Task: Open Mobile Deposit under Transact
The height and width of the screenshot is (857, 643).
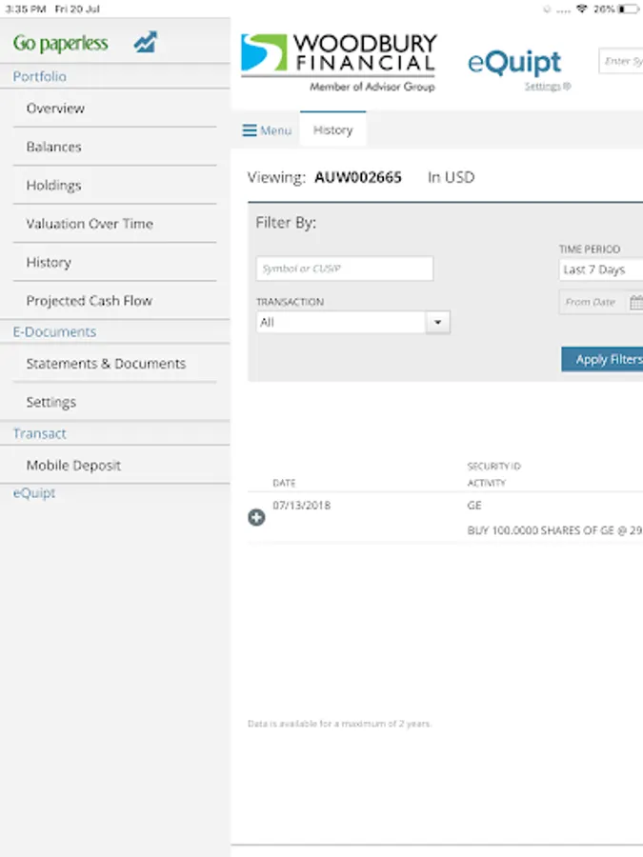Action: [x=73, y=466]
